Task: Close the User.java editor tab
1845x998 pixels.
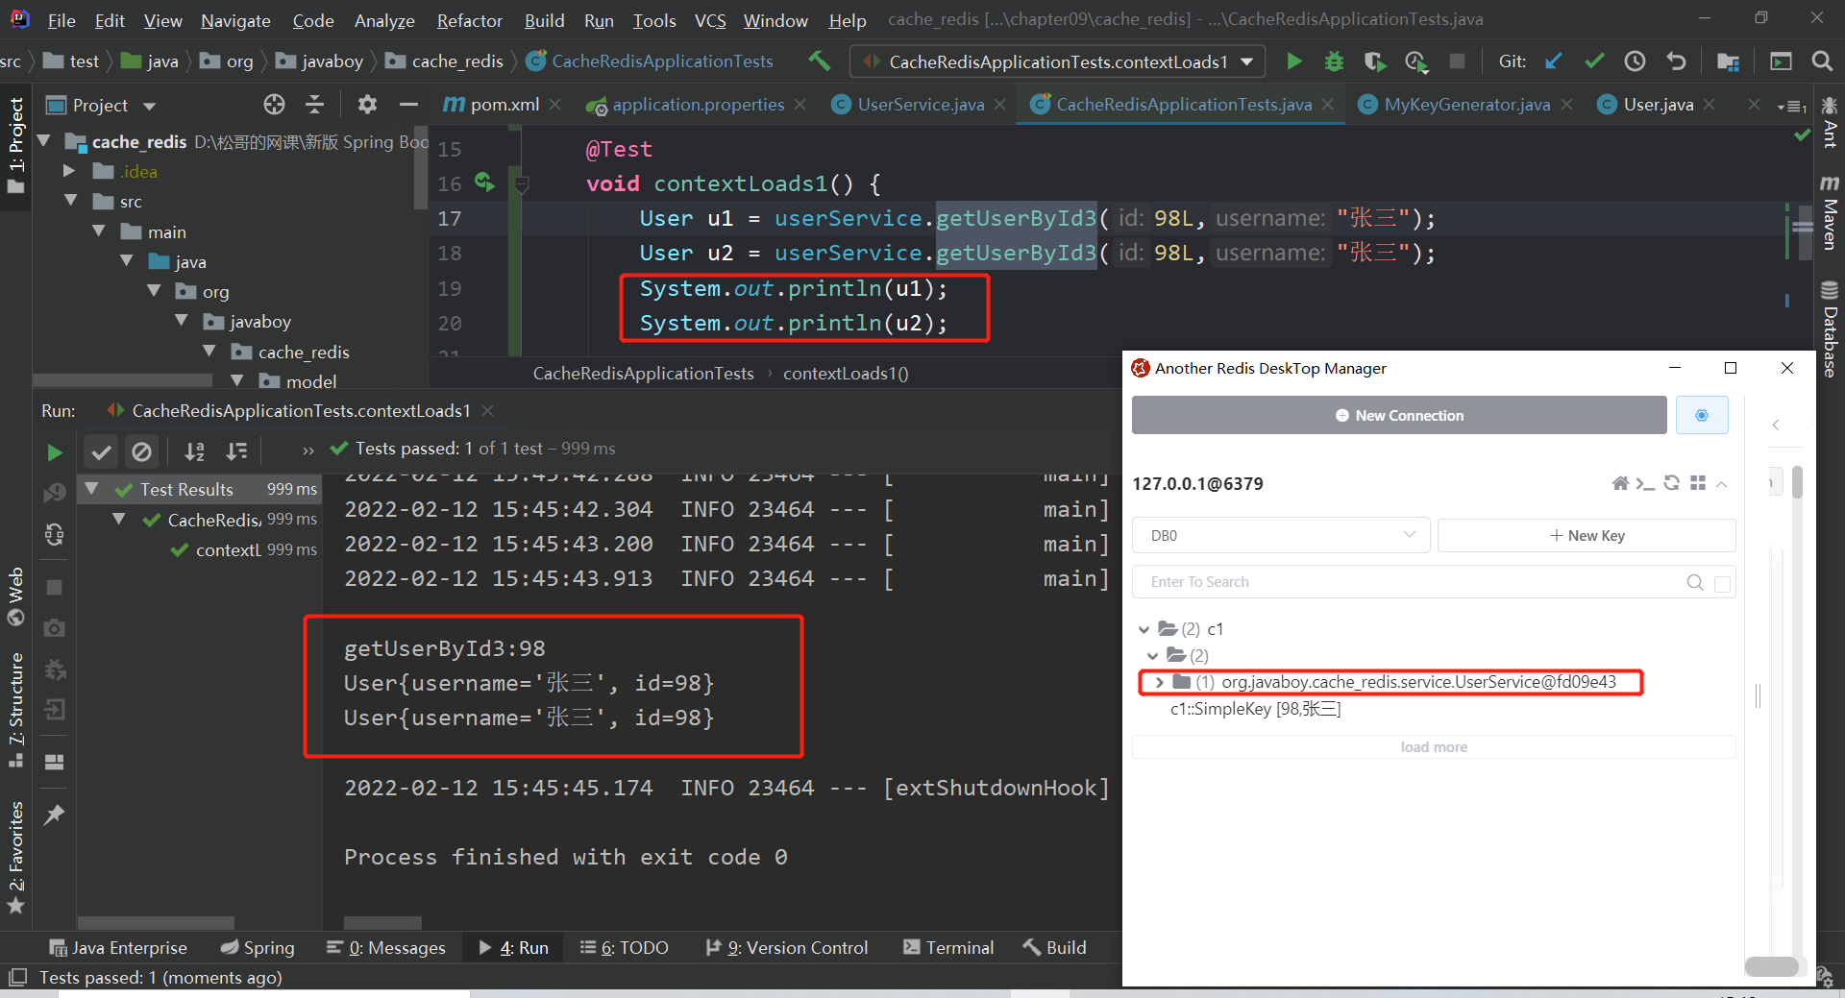Action: tap(1709, 104)
